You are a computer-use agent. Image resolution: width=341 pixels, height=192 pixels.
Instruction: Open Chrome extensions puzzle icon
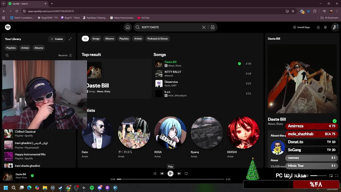[x=315, y=11]
